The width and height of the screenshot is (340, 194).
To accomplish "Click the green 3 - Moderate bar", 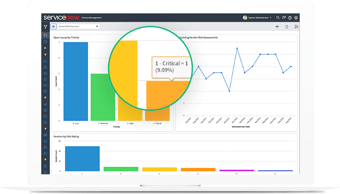I will pyautogui.click(x=102, y=97).
